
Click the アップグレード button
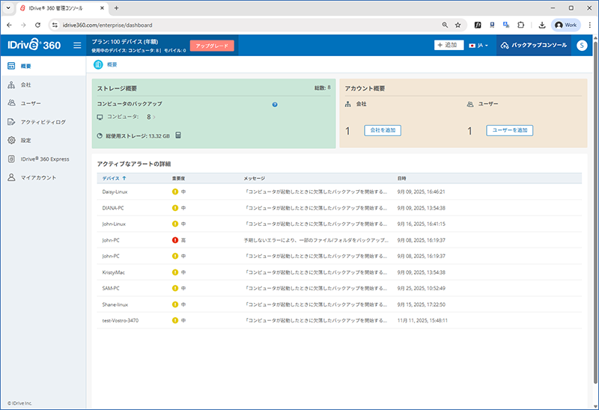[212, 46]
